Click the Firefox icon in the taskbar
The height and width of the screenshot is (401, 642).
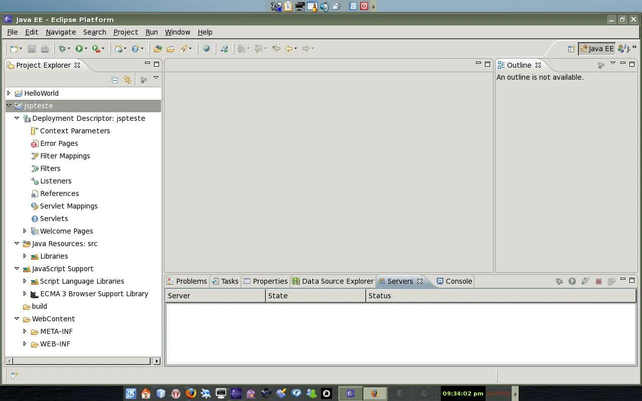[191, 393]
